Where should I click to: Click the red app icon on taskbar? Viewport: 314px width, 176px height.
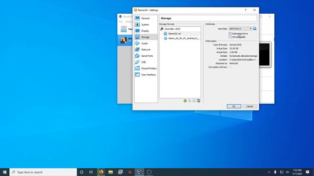(x=130, y=172)
